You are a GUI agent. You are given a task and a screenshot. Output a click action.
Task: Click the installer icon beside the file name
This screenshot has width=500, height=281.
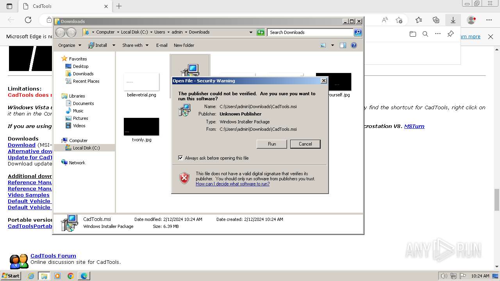[184, 110]
